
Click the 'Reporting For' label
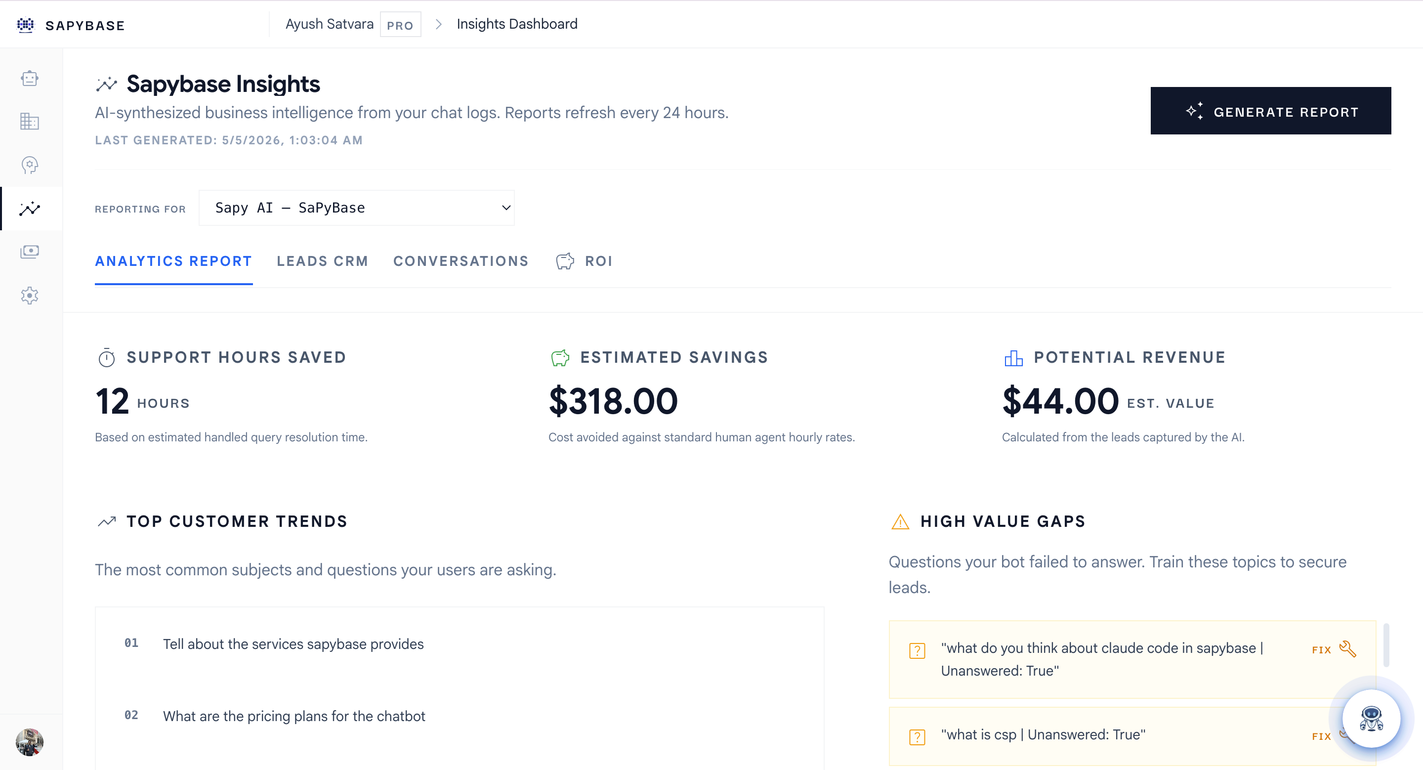coord(140,210)
